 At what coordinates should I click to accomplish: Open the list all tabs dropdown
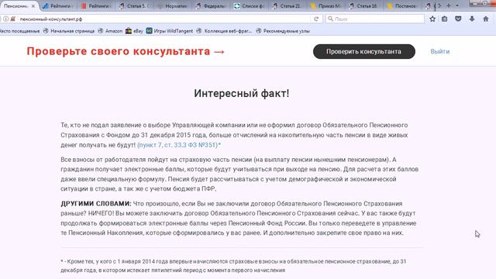pos(457,5)
